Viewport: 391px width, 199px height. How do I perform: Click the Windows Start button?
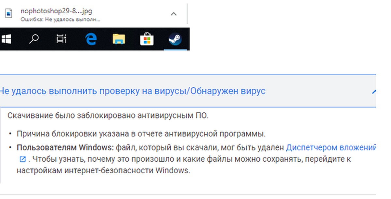pos(6,39)
